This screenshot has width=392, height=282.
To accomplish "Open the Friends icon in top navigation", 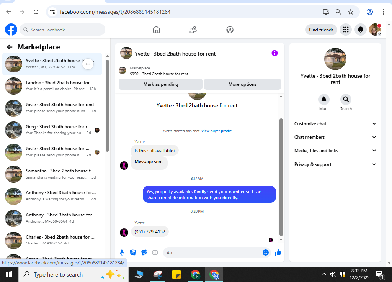I will tap(193, 30).
